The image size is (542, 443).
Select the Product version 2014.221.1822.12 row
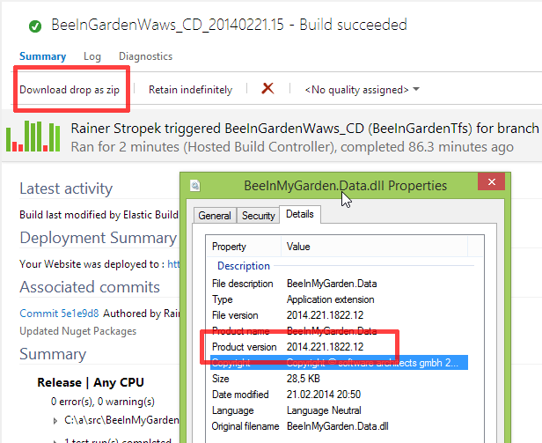pos(339,347)
